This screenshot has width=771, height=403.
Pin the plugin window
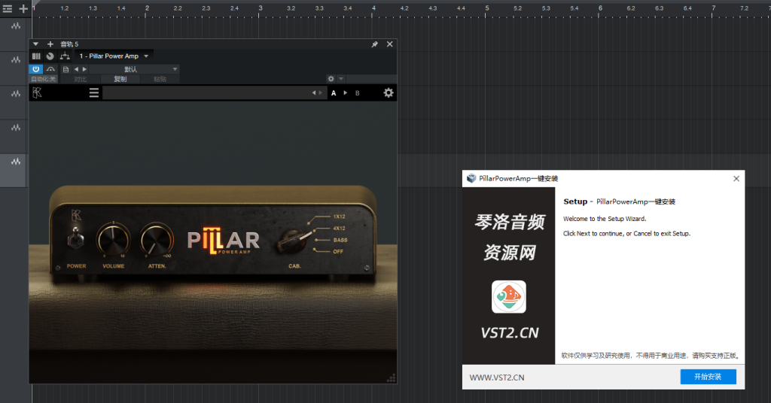click(375, 44)
